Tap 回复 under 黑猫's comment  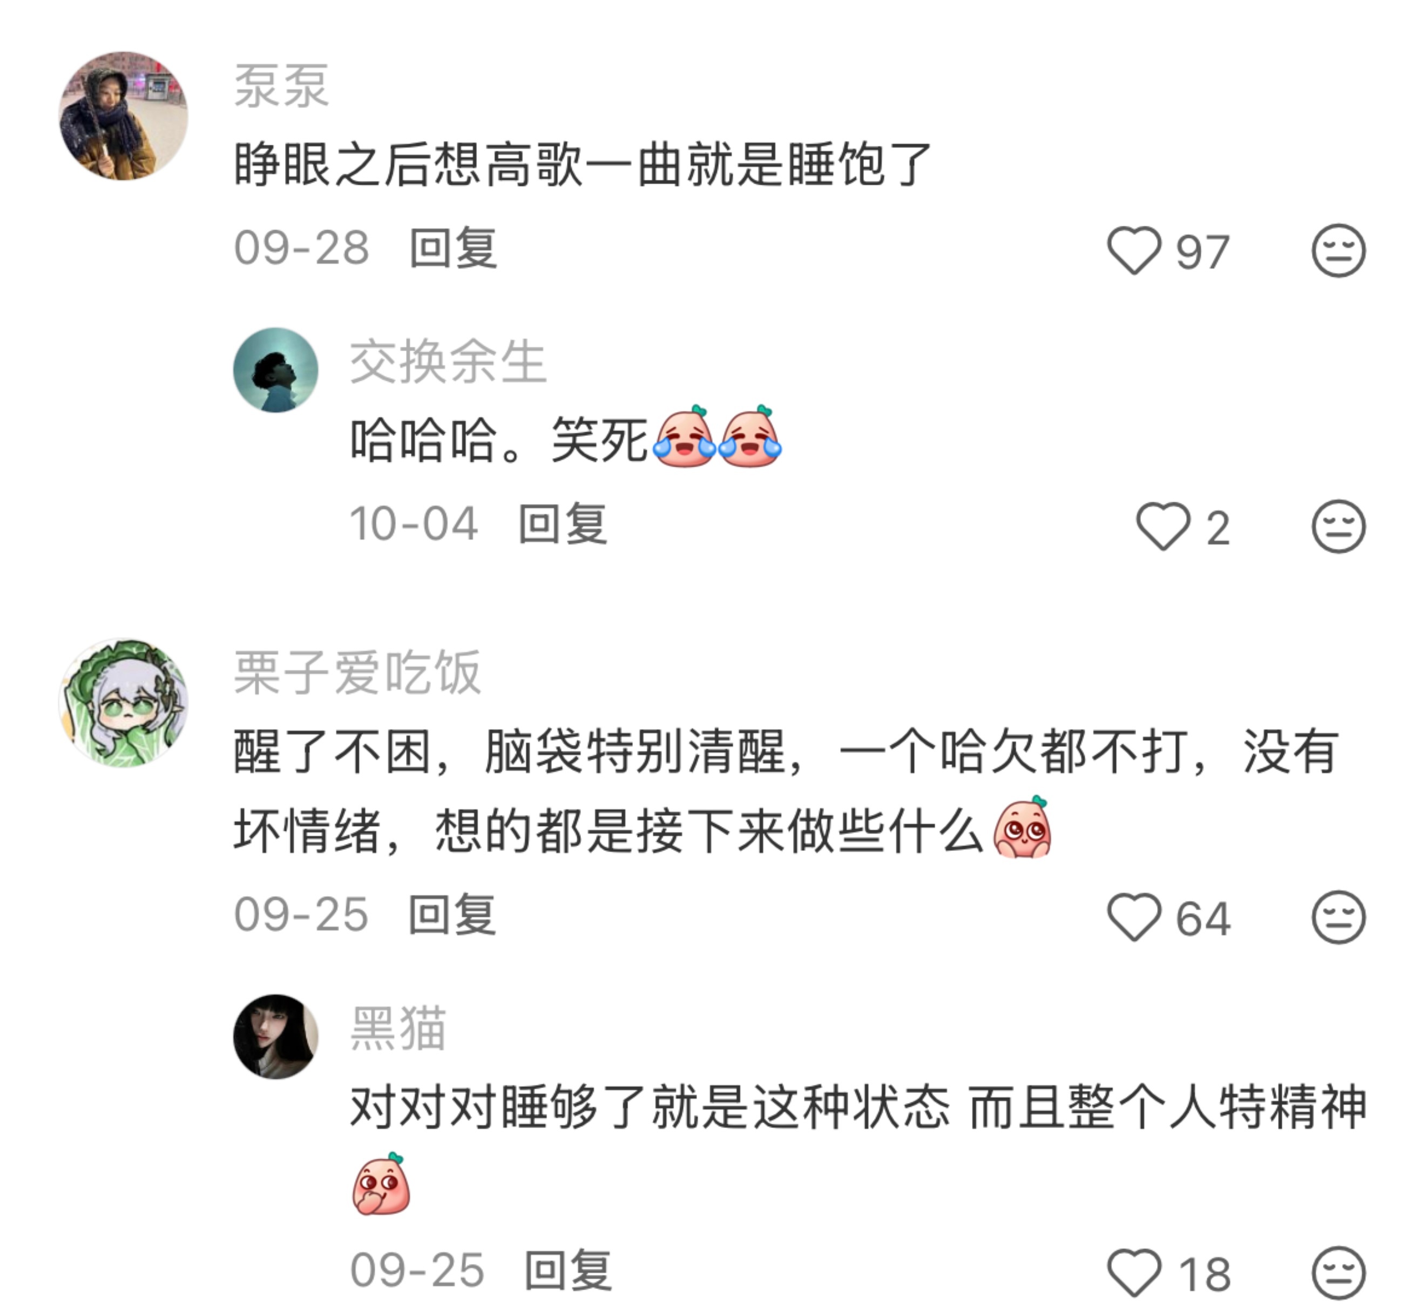(568, 1271)
